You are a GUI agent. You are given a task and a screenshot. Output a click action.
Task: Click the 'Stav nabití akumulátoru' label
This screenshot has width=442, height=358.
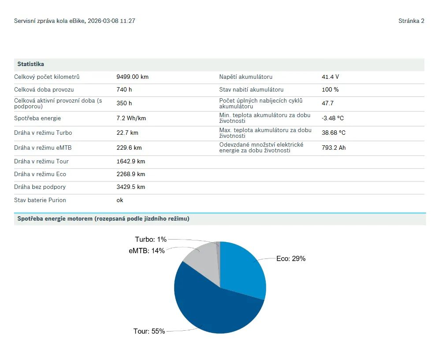coord(251,90)
